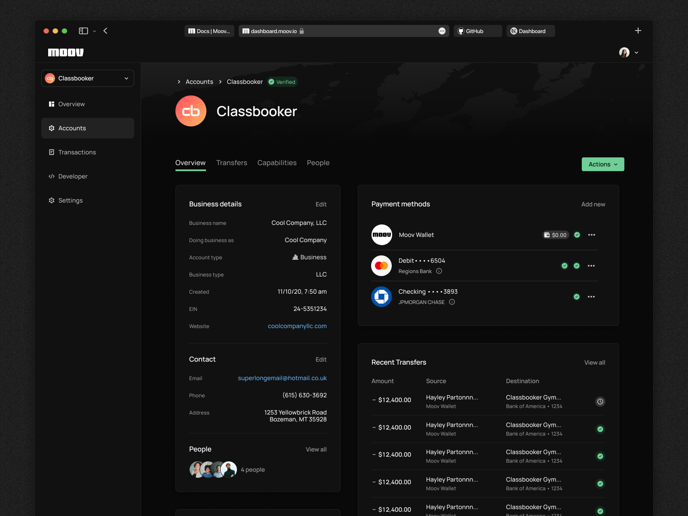Open options menu for Checking 3893
688x516 pixels.
click(591, 297)
